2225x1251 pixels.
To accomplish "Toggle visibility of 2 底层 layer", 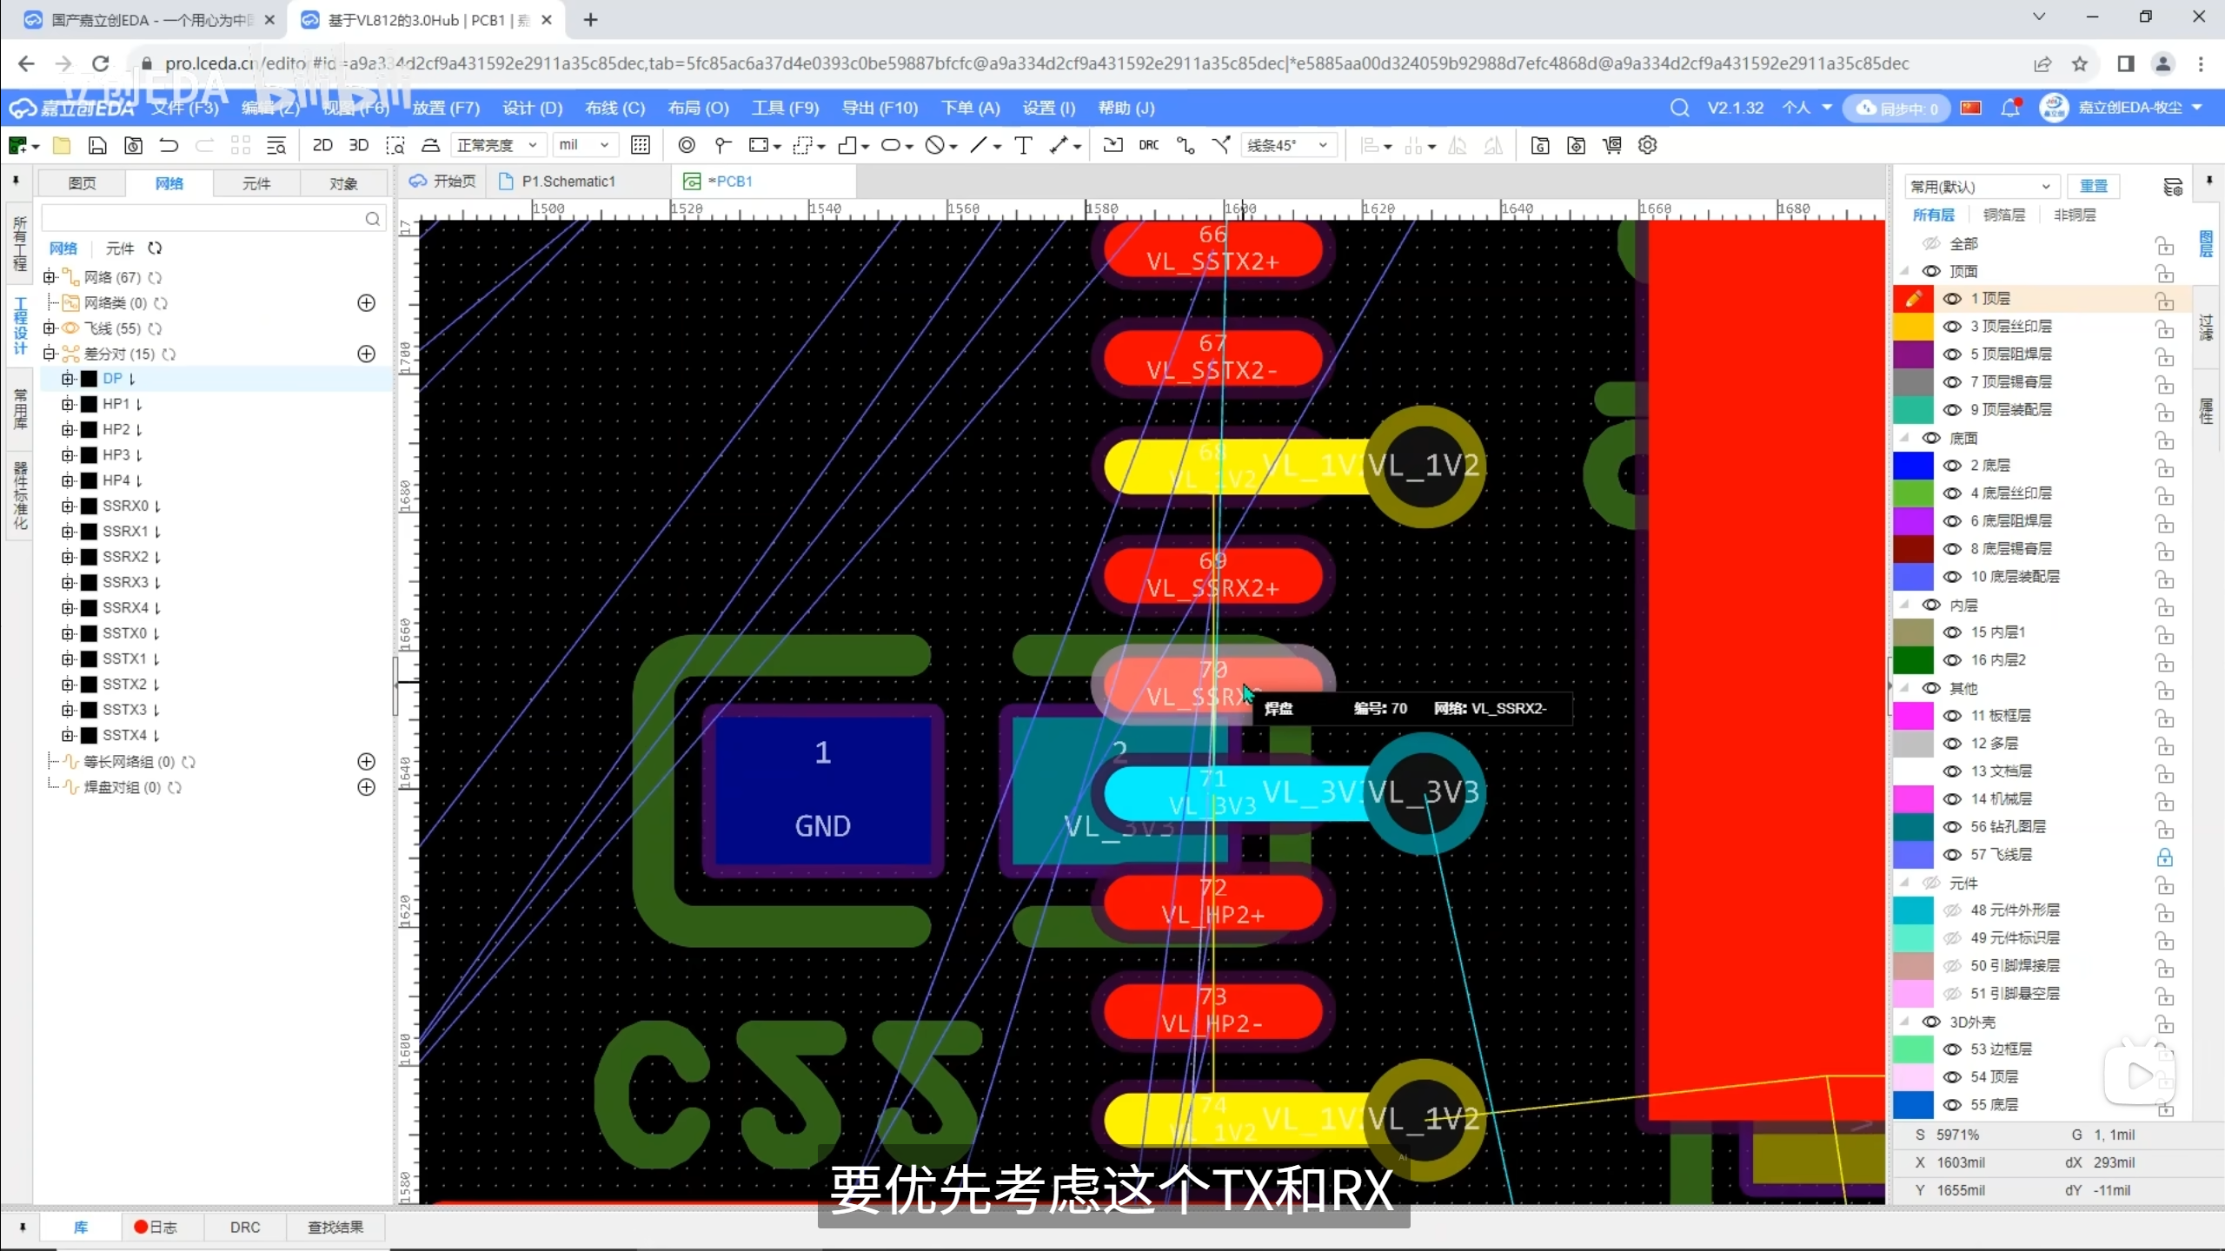I will click(x=1952, y=466).
